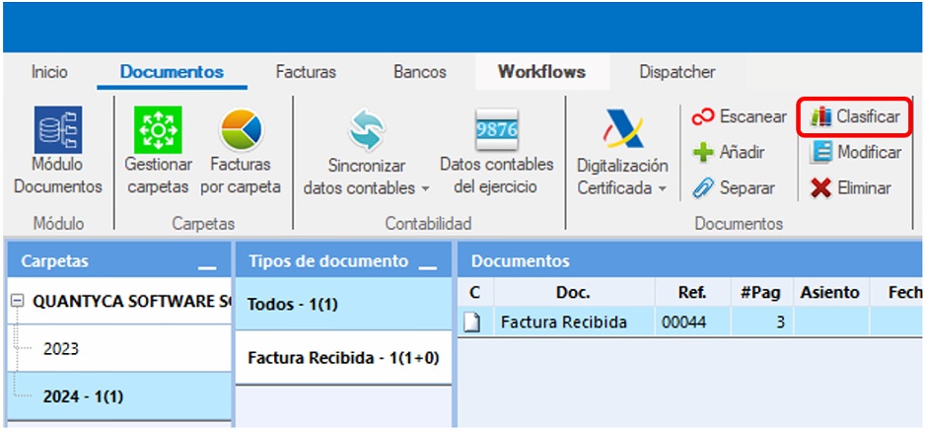
Task: Sort by the #Pag column header
Action: coord(762,293)
